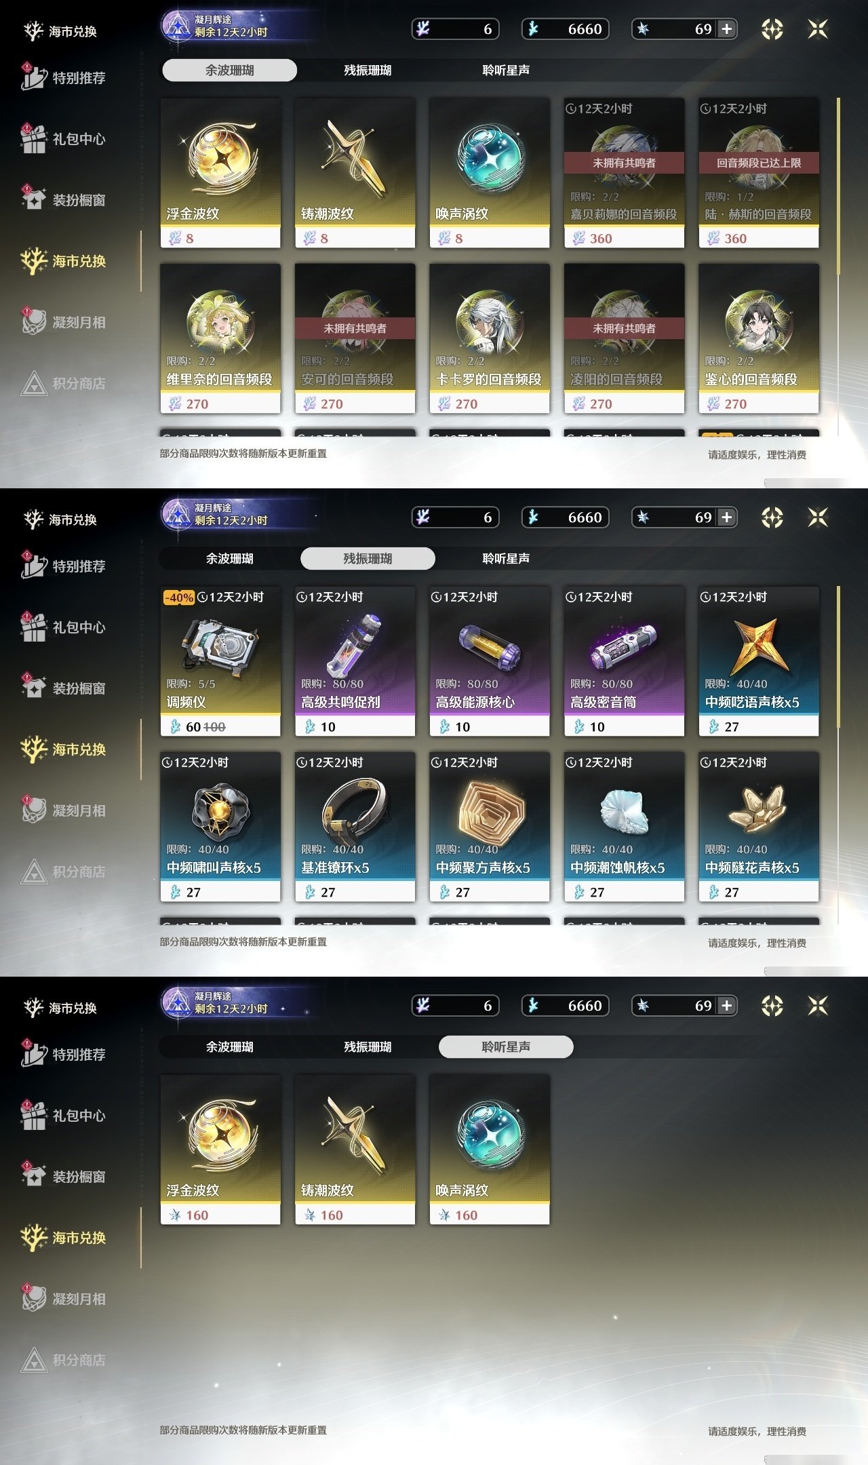This screenshot has height=1465, width=868.
Task: Open locked 陆·赫斯的回音频段 card
Action: (x=759, y=173)
